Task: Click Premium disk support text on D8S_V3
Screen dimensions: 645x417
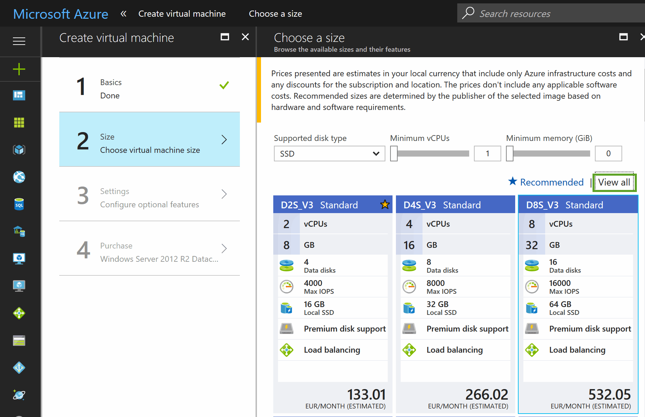Action: pyautogui.click(x=590, y=329)
